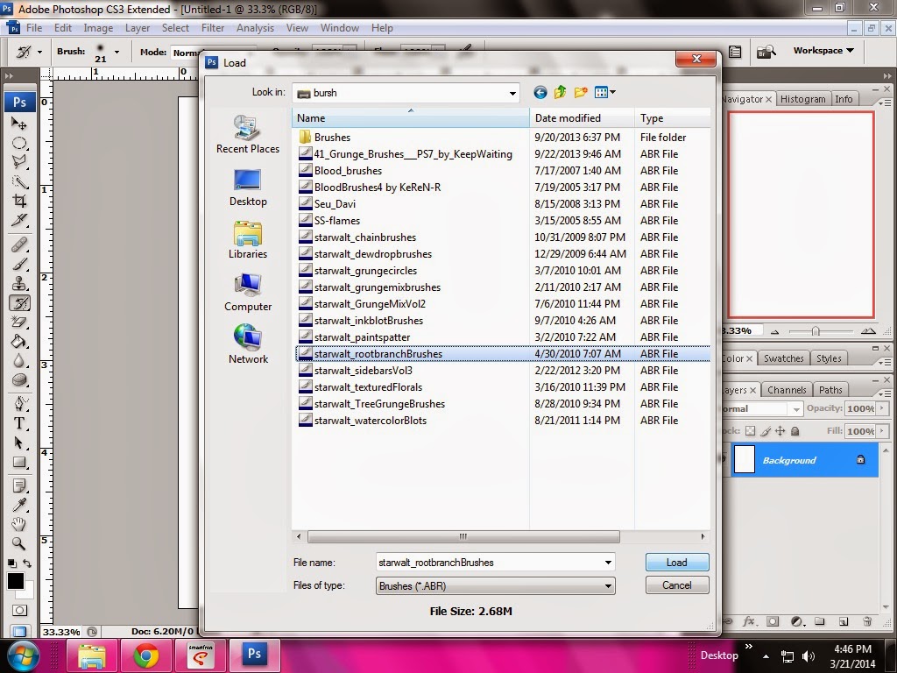Open the Files of type dropdown

609,585
